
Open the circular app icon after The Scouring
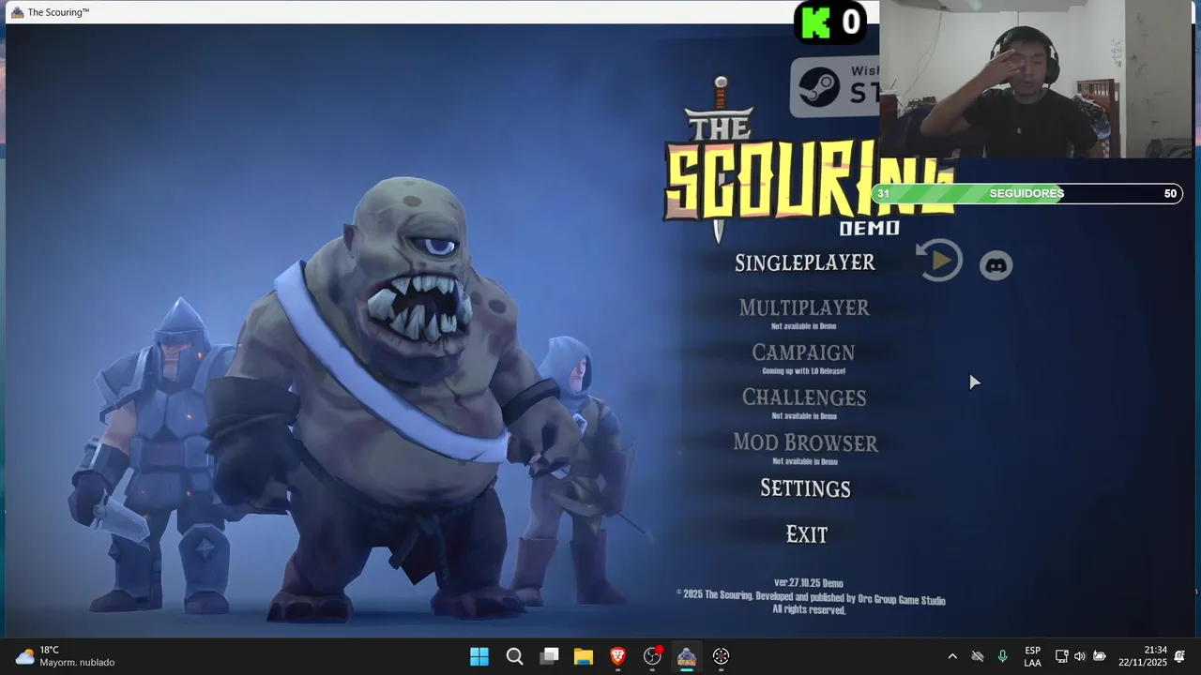click(x=721, y=656)
